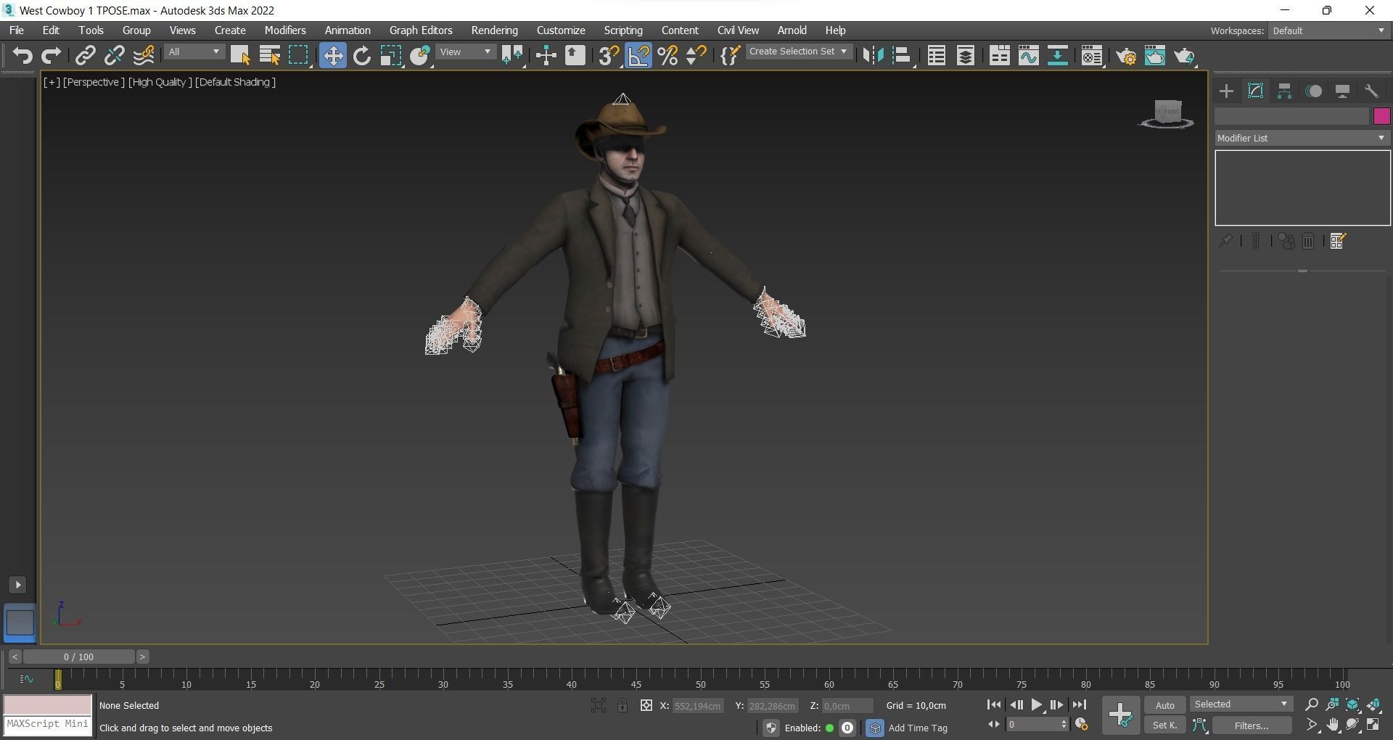Toggle the Angle Snap button
The height and width of the screenshot is (740, 1393).
[638, 56]
